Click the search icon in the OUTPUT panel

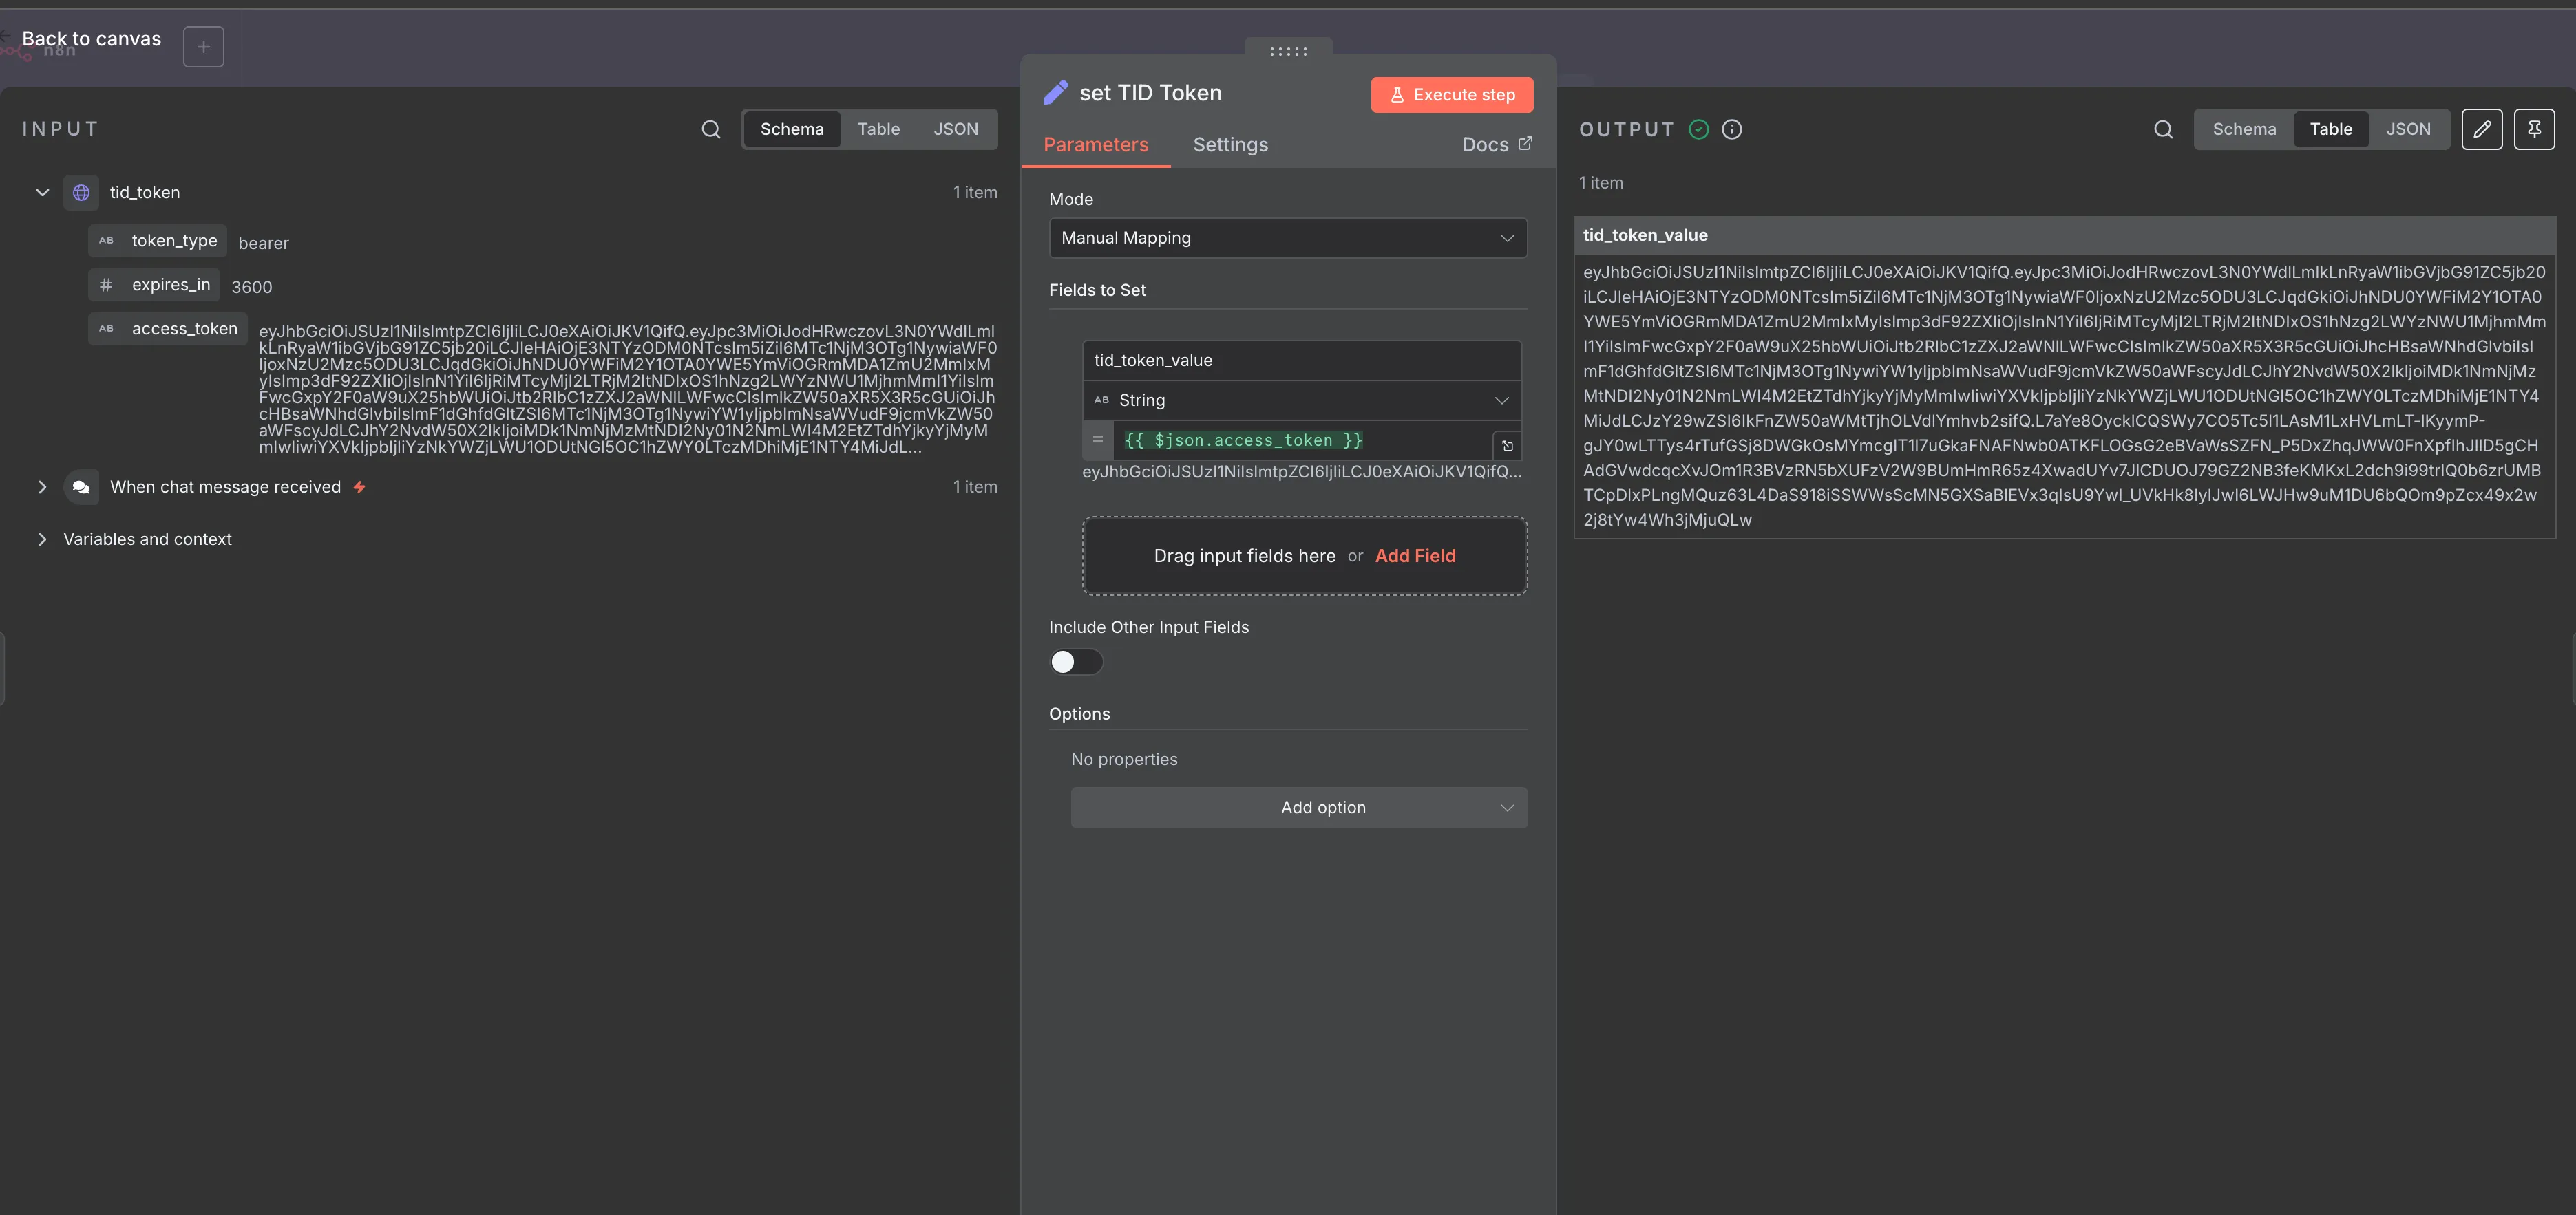[2163, 130]
